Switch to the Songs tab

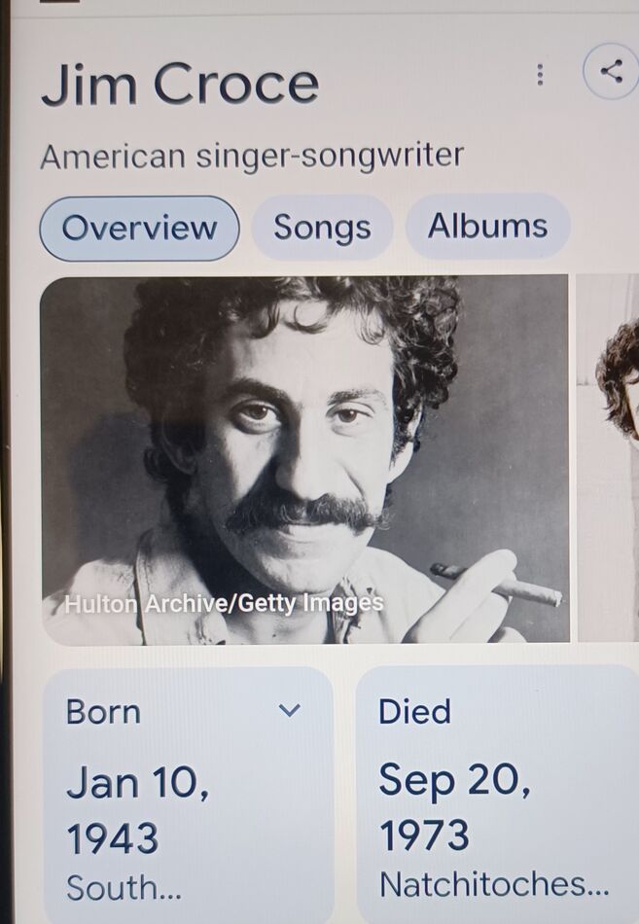coord(322,228)
